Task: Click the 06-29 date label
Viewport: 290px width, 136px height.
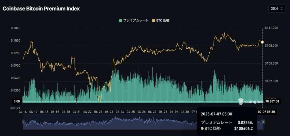Action: [x=174, y=112]
